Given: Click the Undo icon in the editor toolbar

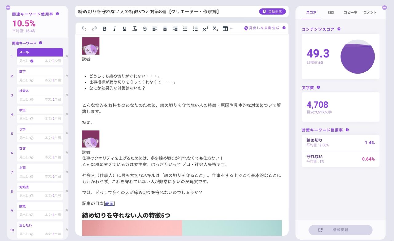Looking at the screenshot, I should click(83, 29).
